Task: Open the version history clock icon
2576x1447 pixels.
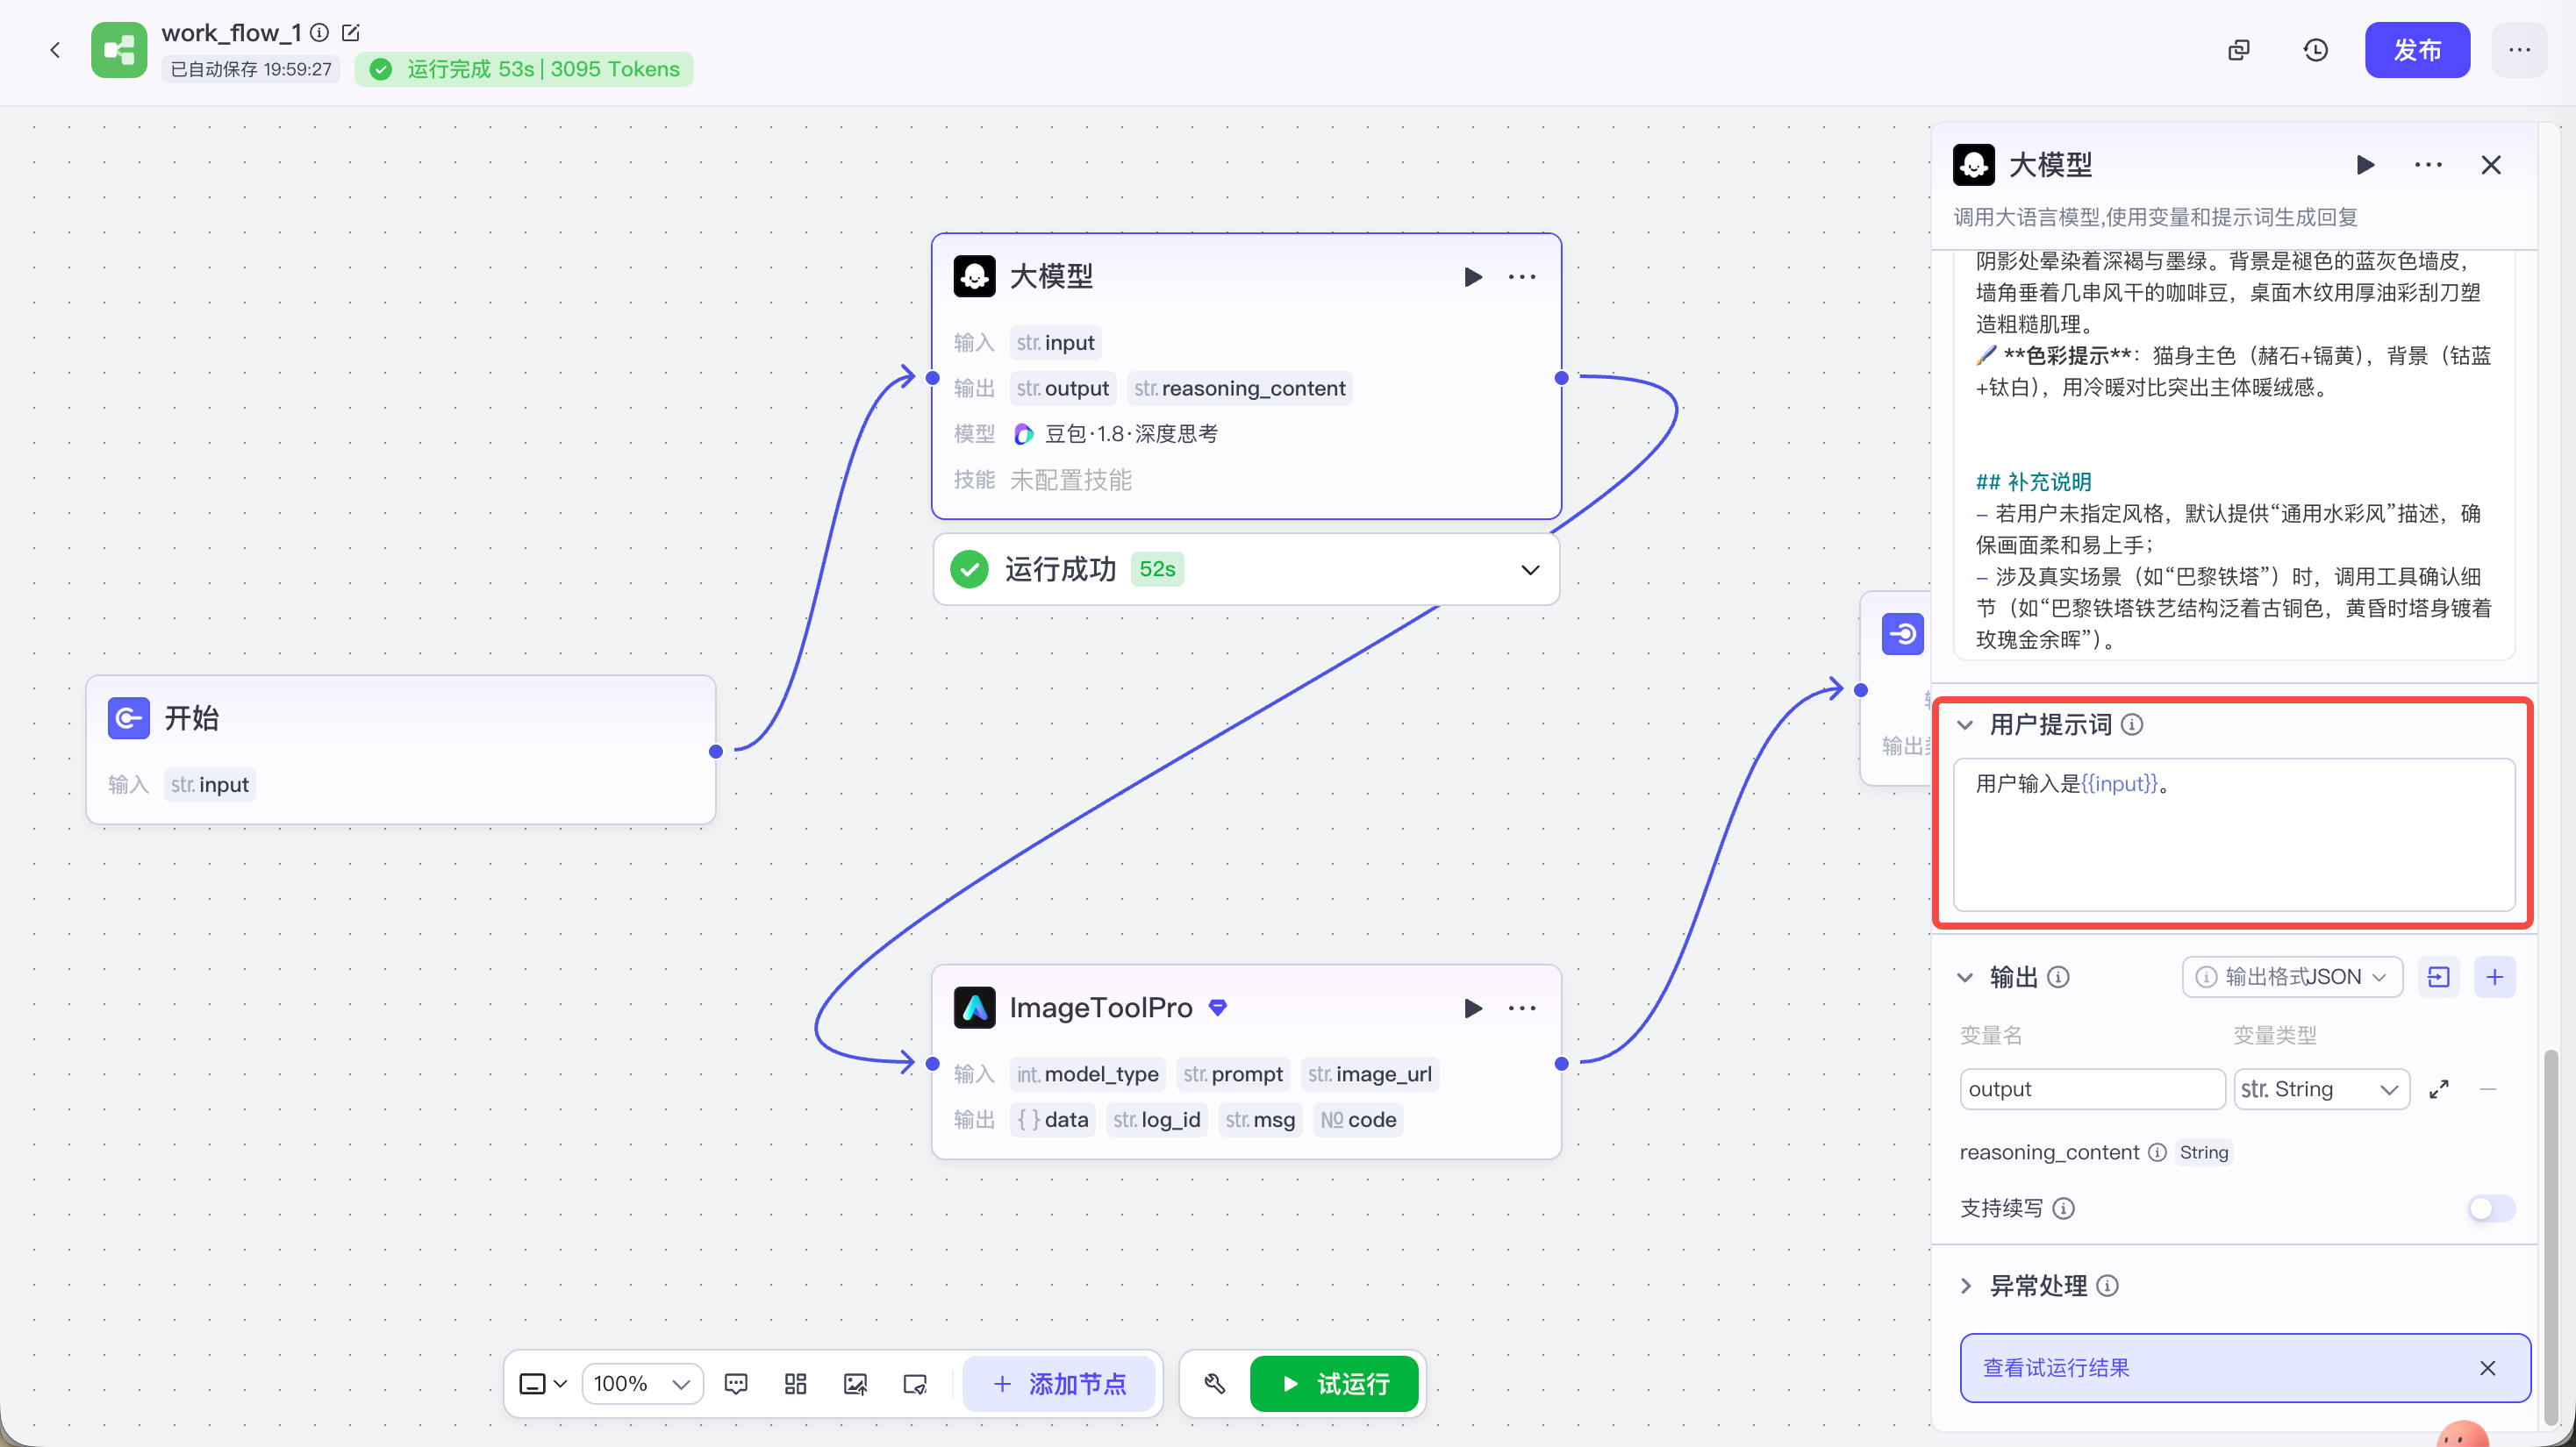Action: (x=2315, y=50)
